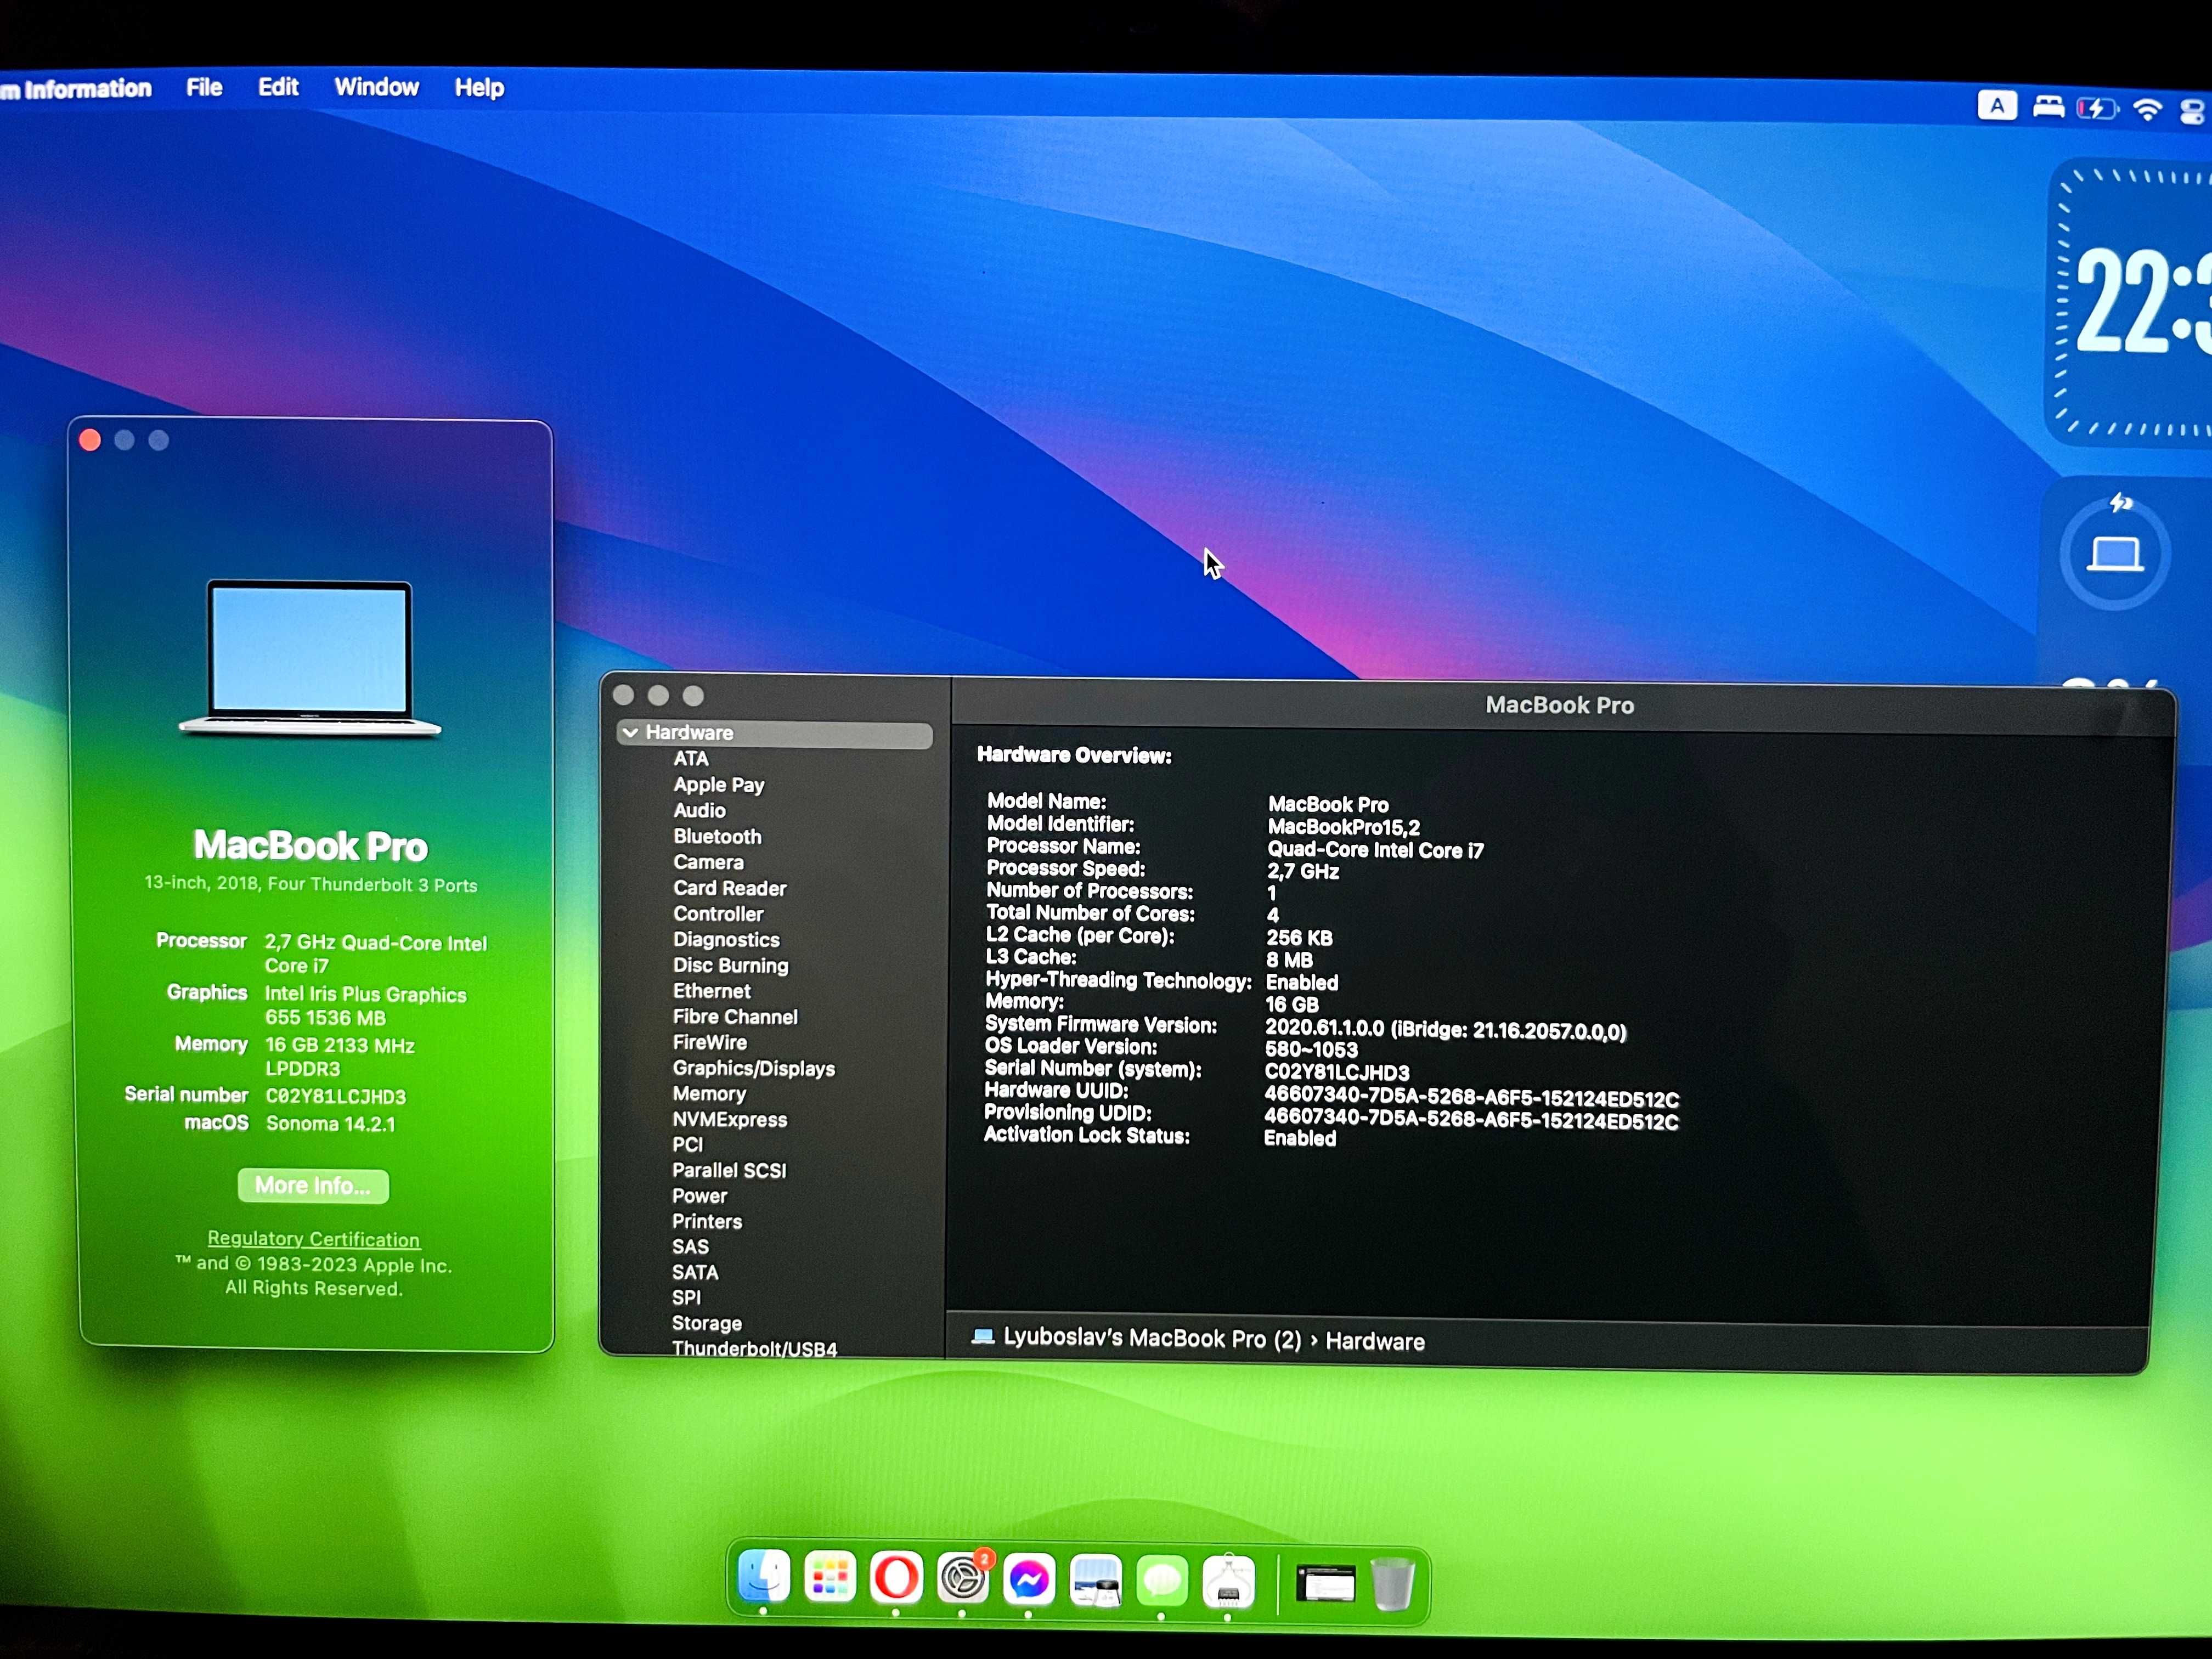2212x1659 pixels.
Task: Open System Settings with badge in Dock
Action: 962,1579
